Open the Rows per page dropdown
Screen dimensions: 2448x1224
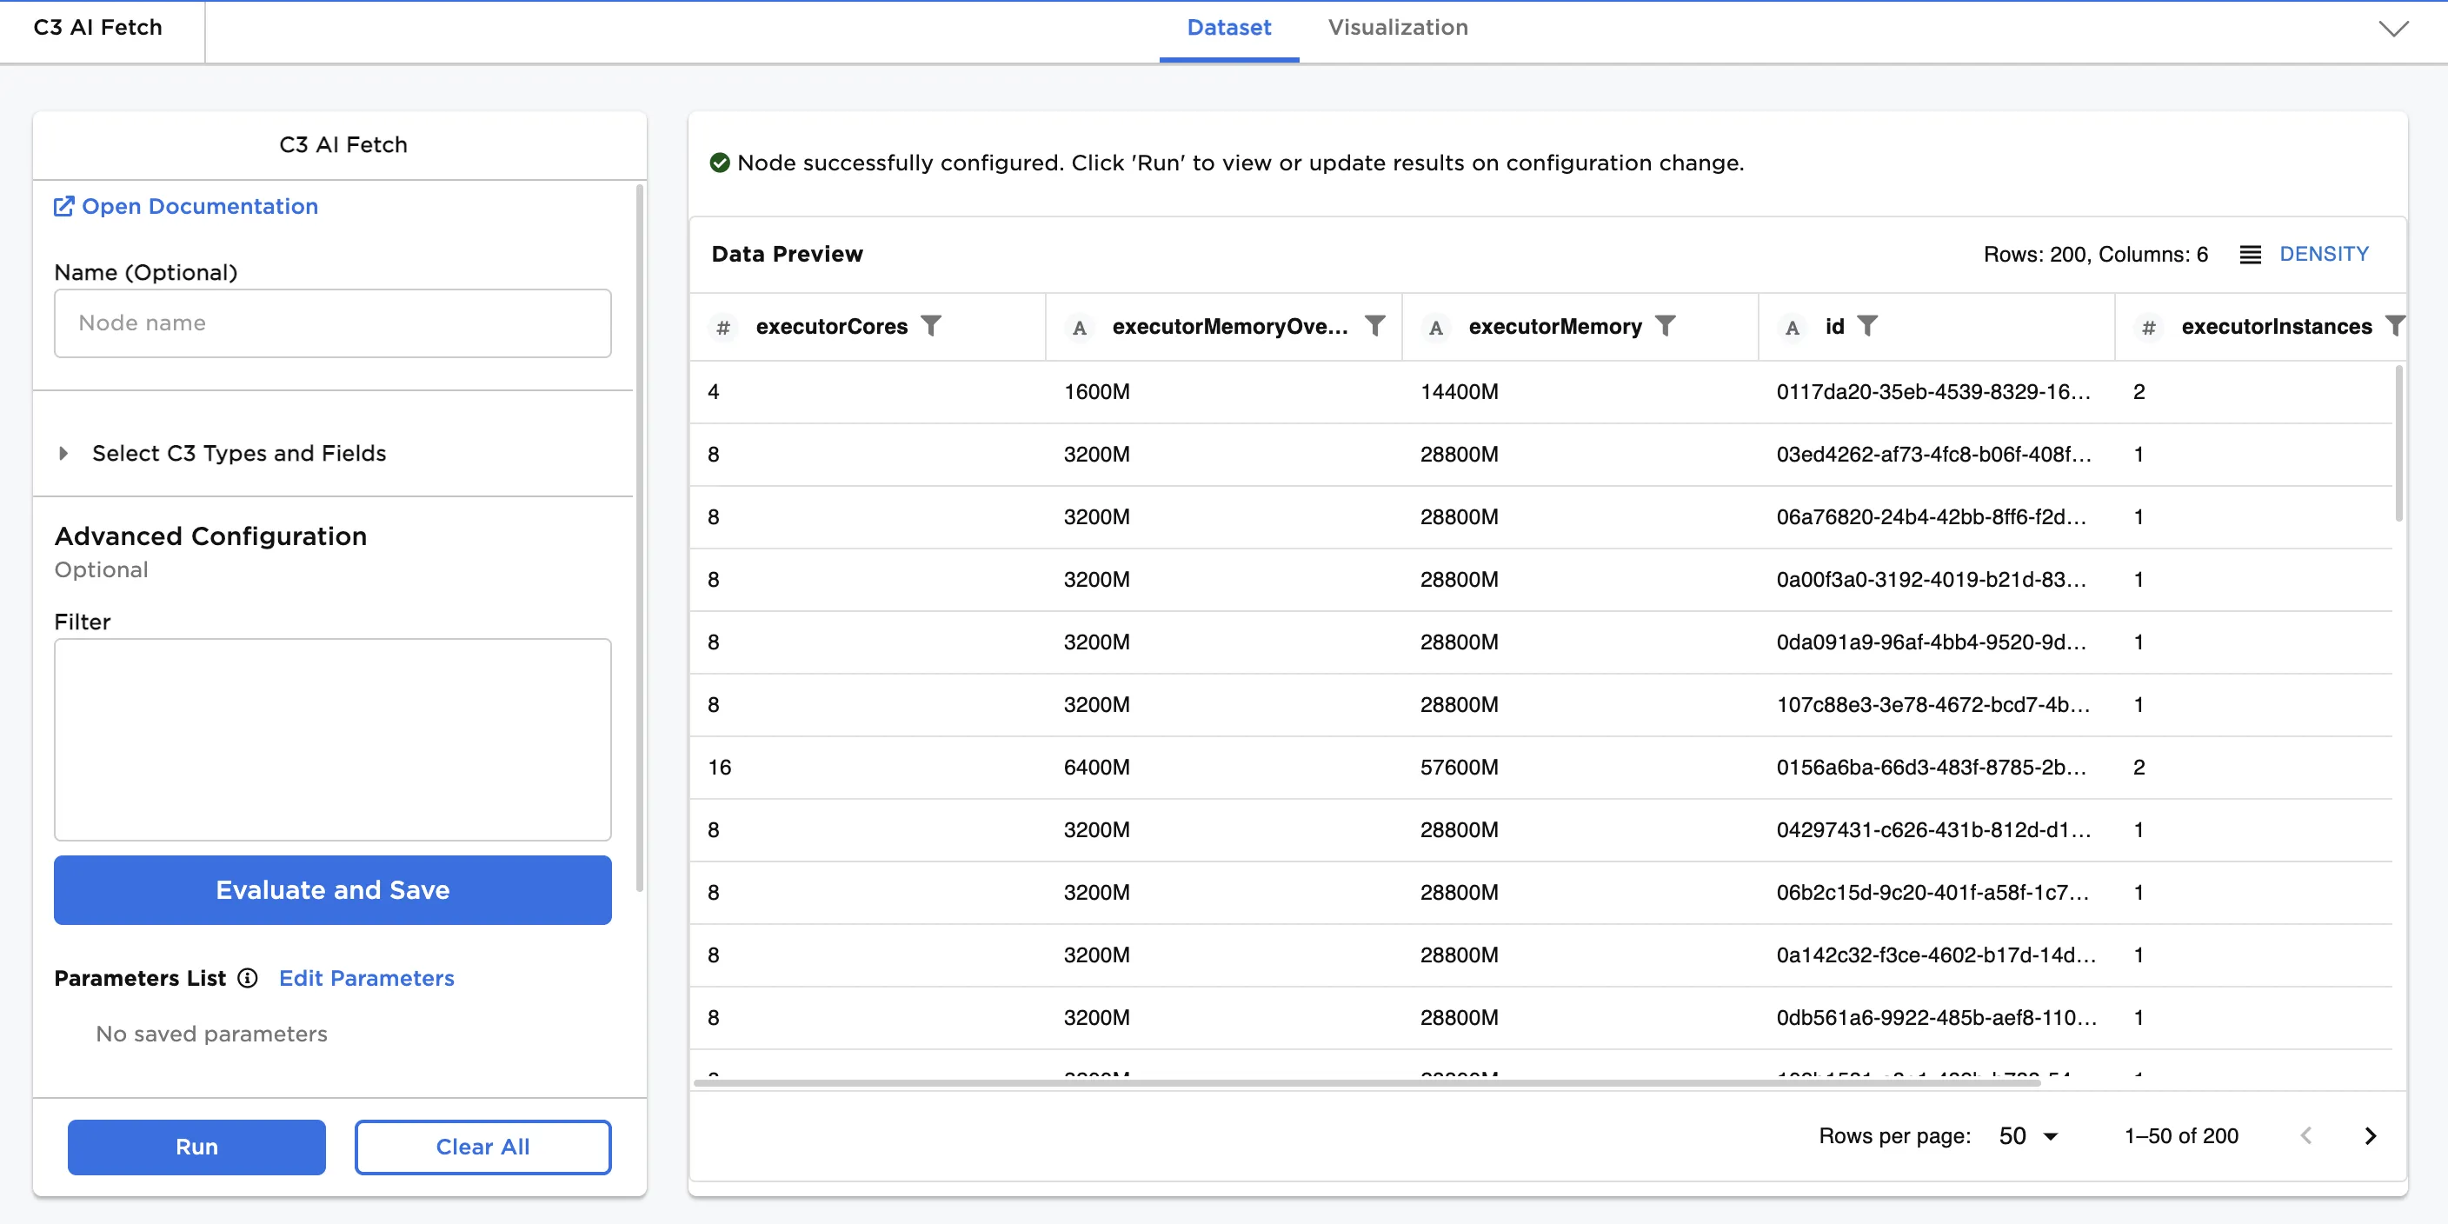coord(2028,1135)
